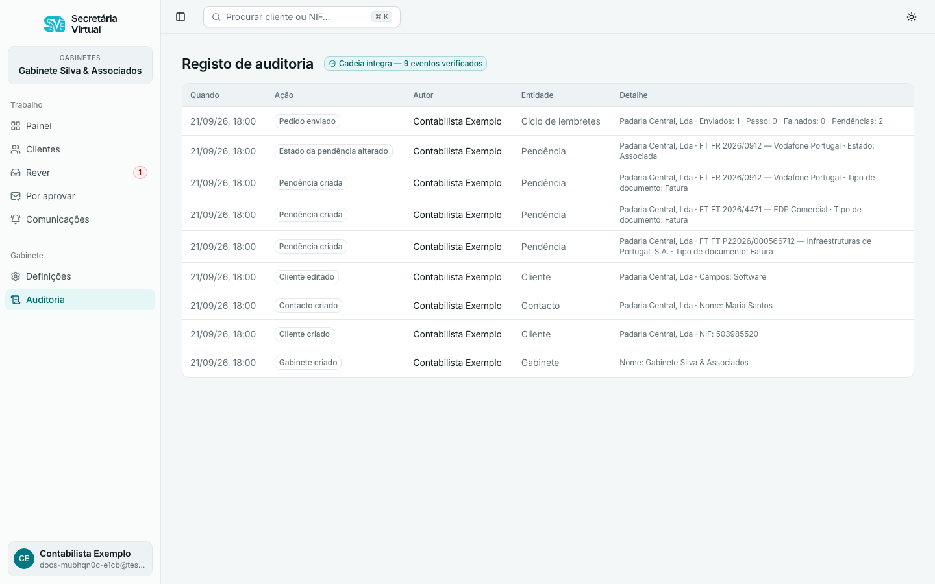Click the Ciclo de lembretes entity cell

[561, 121]
